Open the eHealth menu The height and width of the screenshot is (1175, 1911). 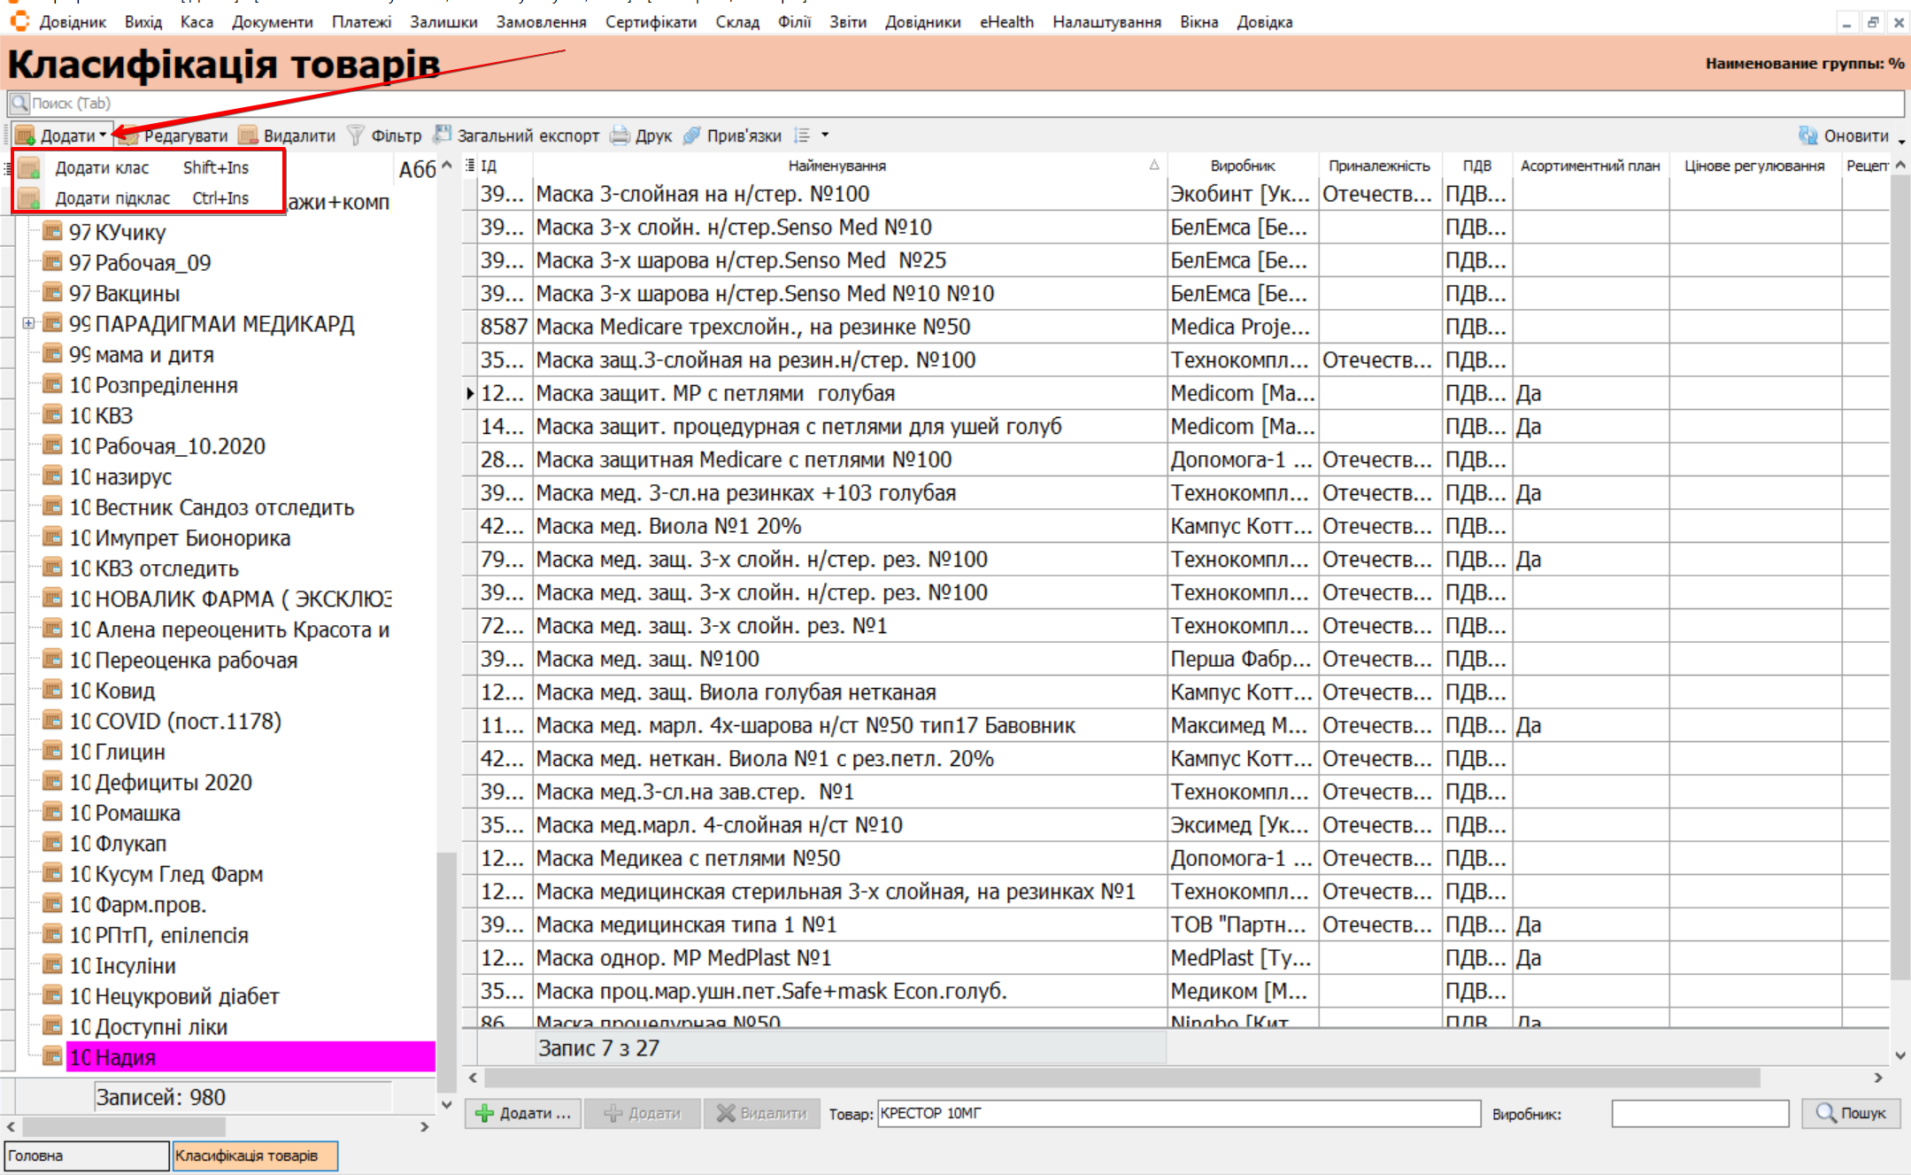[1006, 22]
